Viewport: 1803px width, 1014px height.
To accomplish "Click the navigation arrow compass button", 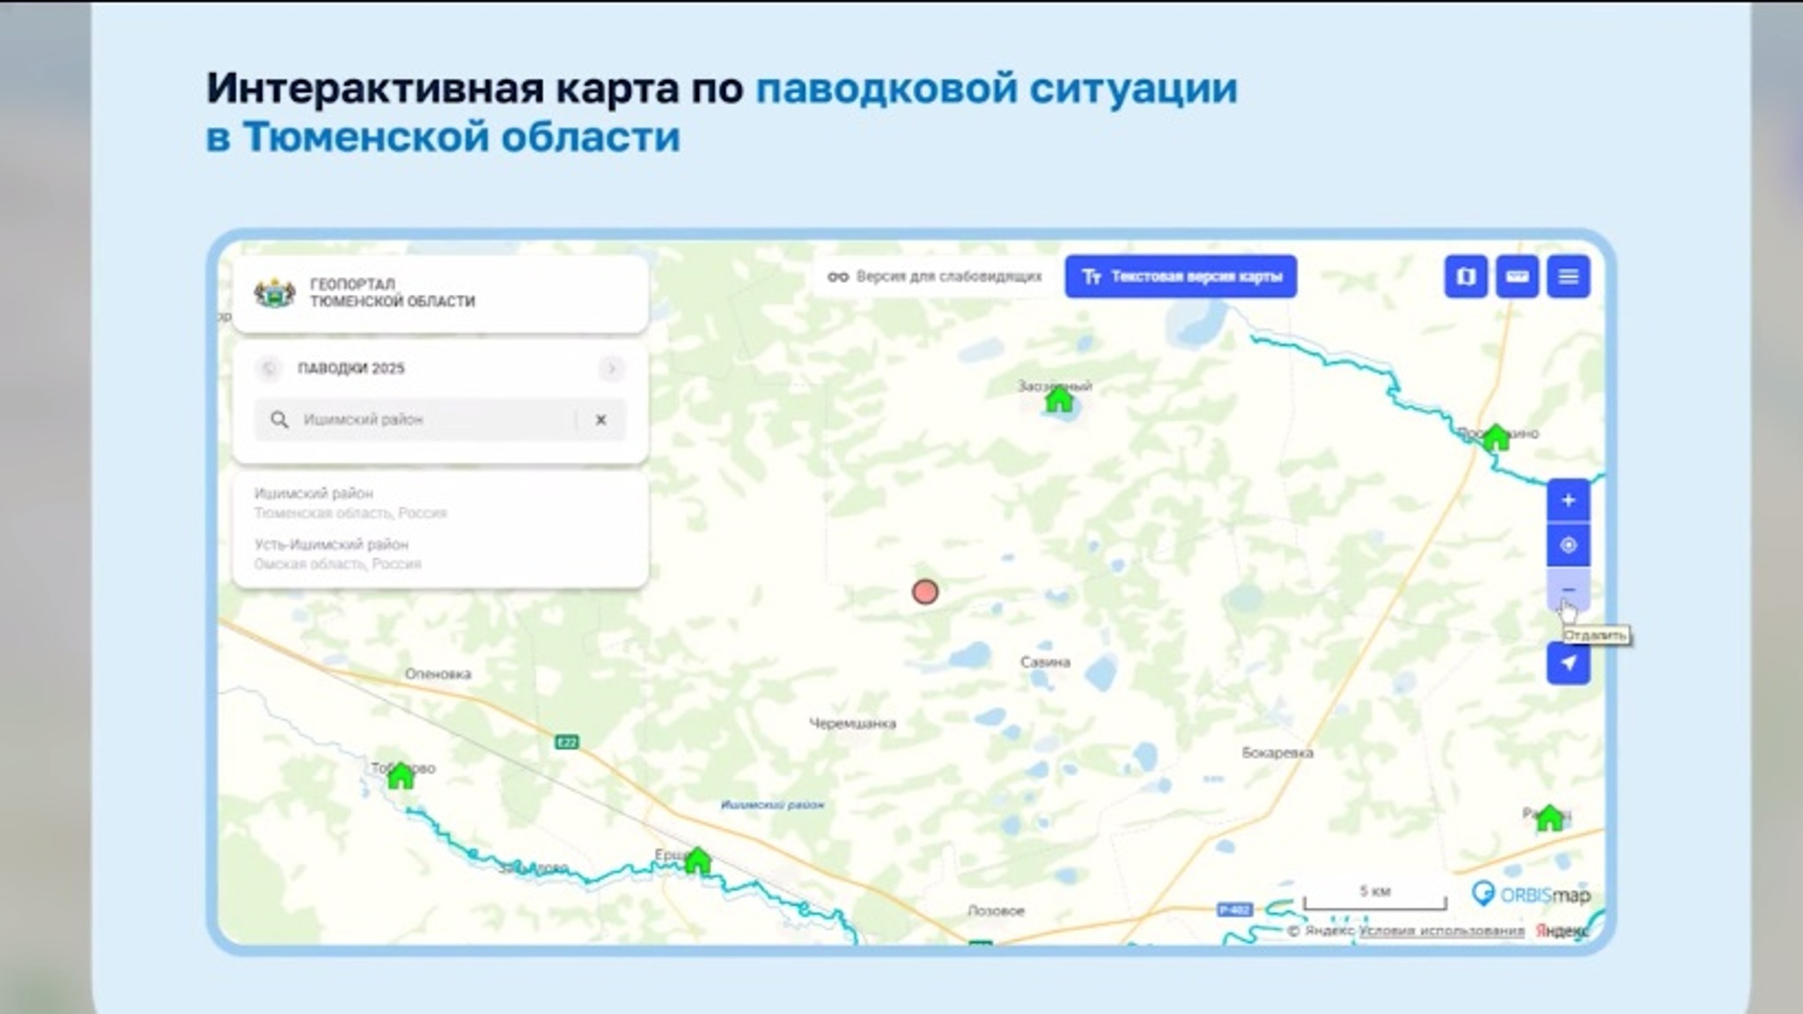I will coord(1568,663).
